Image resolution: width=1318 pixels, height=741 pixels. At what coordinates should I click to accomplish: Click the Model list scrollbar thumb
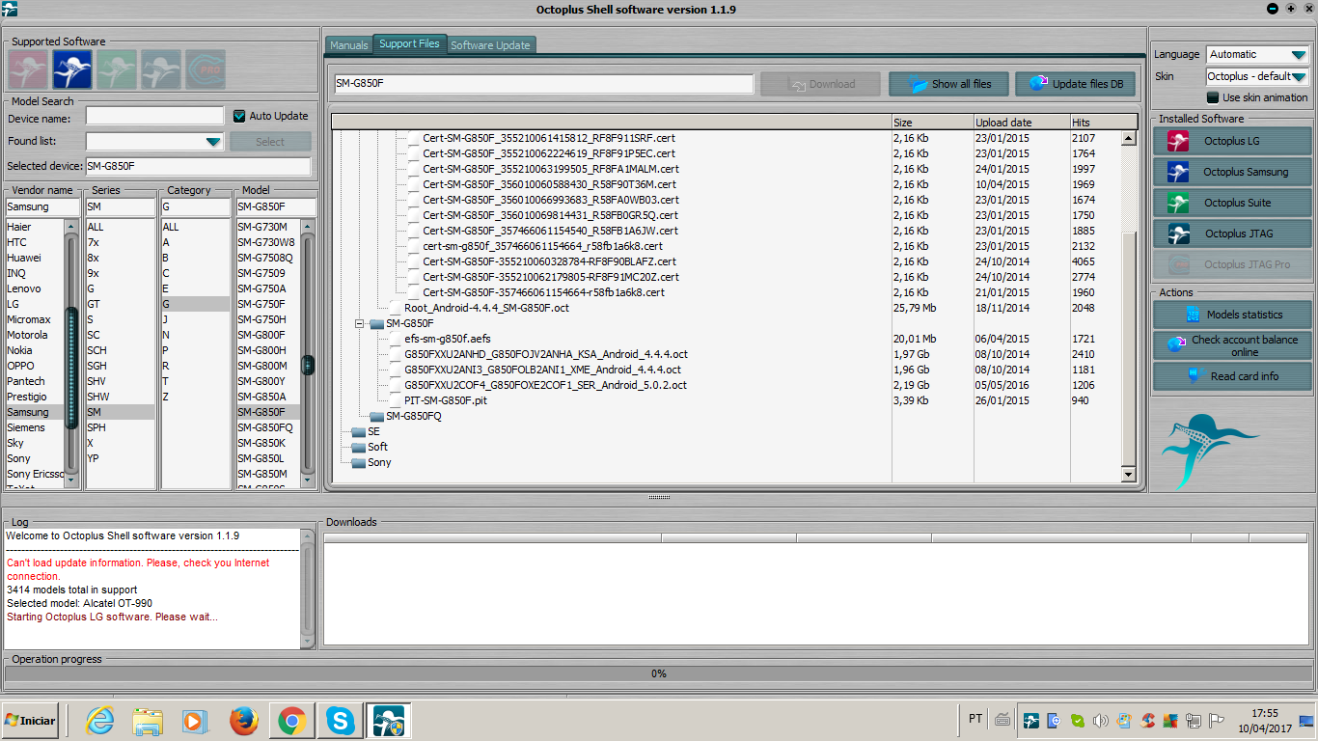point(308,365)
